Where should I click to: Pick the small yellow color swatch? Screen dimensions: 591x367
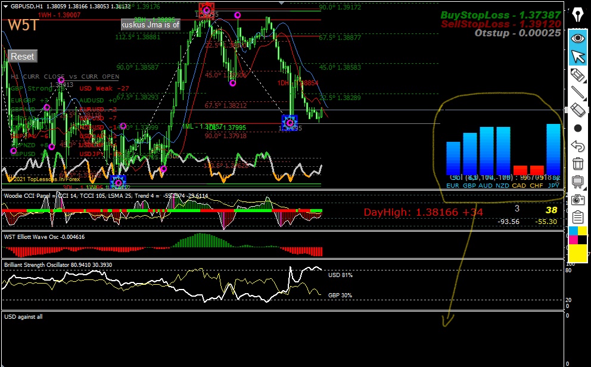582,231
